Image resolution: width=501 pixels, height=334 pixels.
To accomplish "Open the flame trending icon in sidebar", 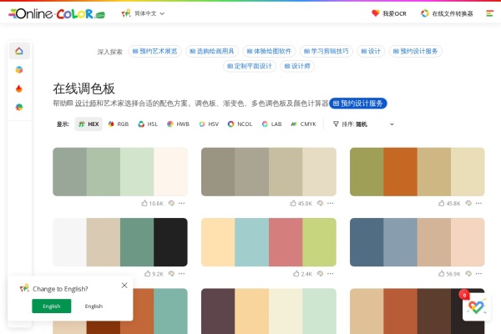I will tap(19, 89).
